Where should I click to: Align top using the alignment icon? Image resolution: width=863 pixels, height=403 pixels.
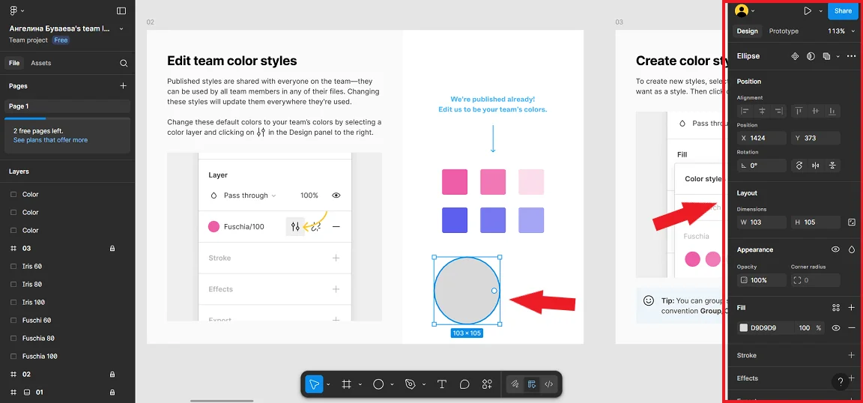coord(799,111)
